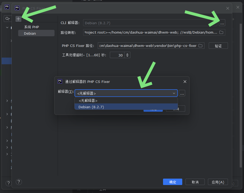Confirm with the 确定 button

[x=173, y=182]
